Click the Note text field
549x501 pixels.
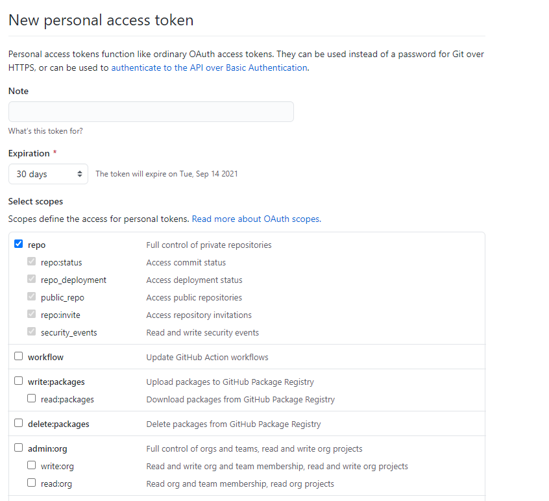tap(151, 112)
